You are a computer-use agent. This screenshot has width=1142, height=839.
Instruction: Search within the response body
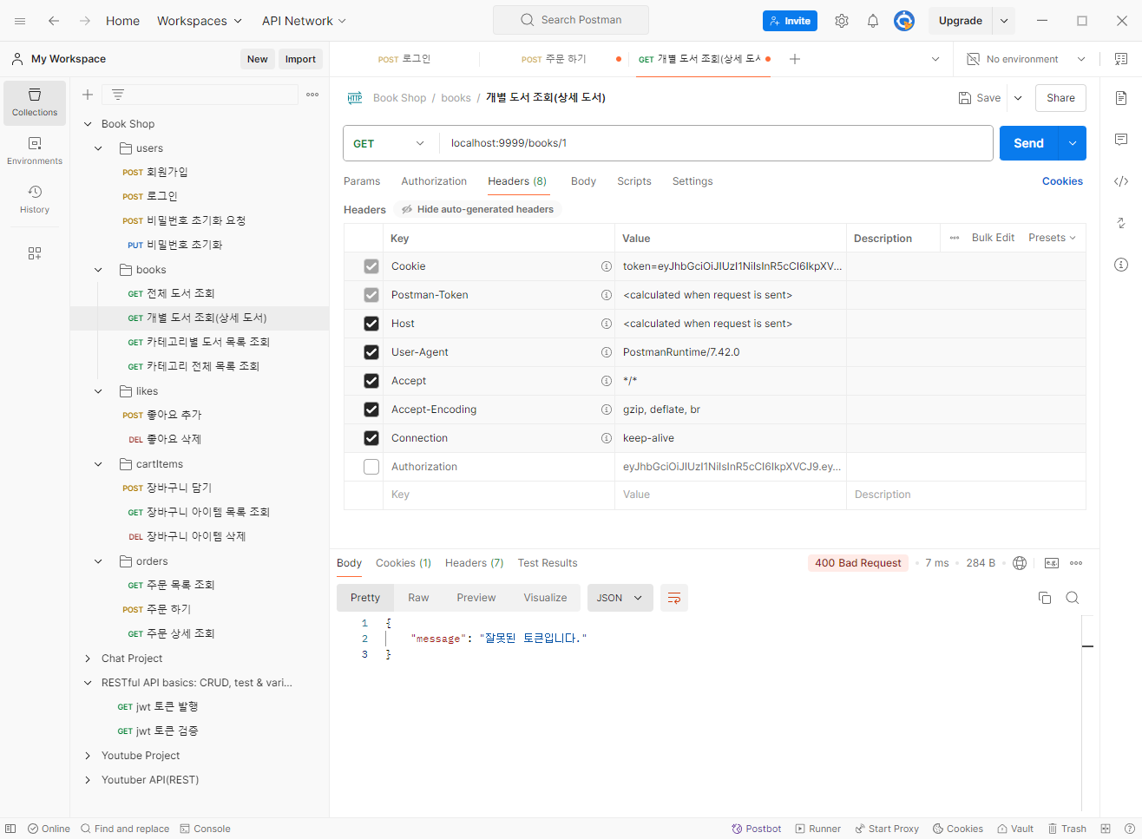click(1073, 598)
